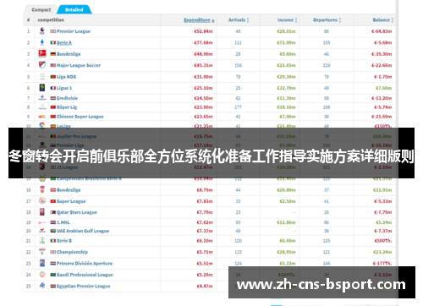The image size is (423, 306).
Task: Click the competition column header
Action: [x=51, y=20]
